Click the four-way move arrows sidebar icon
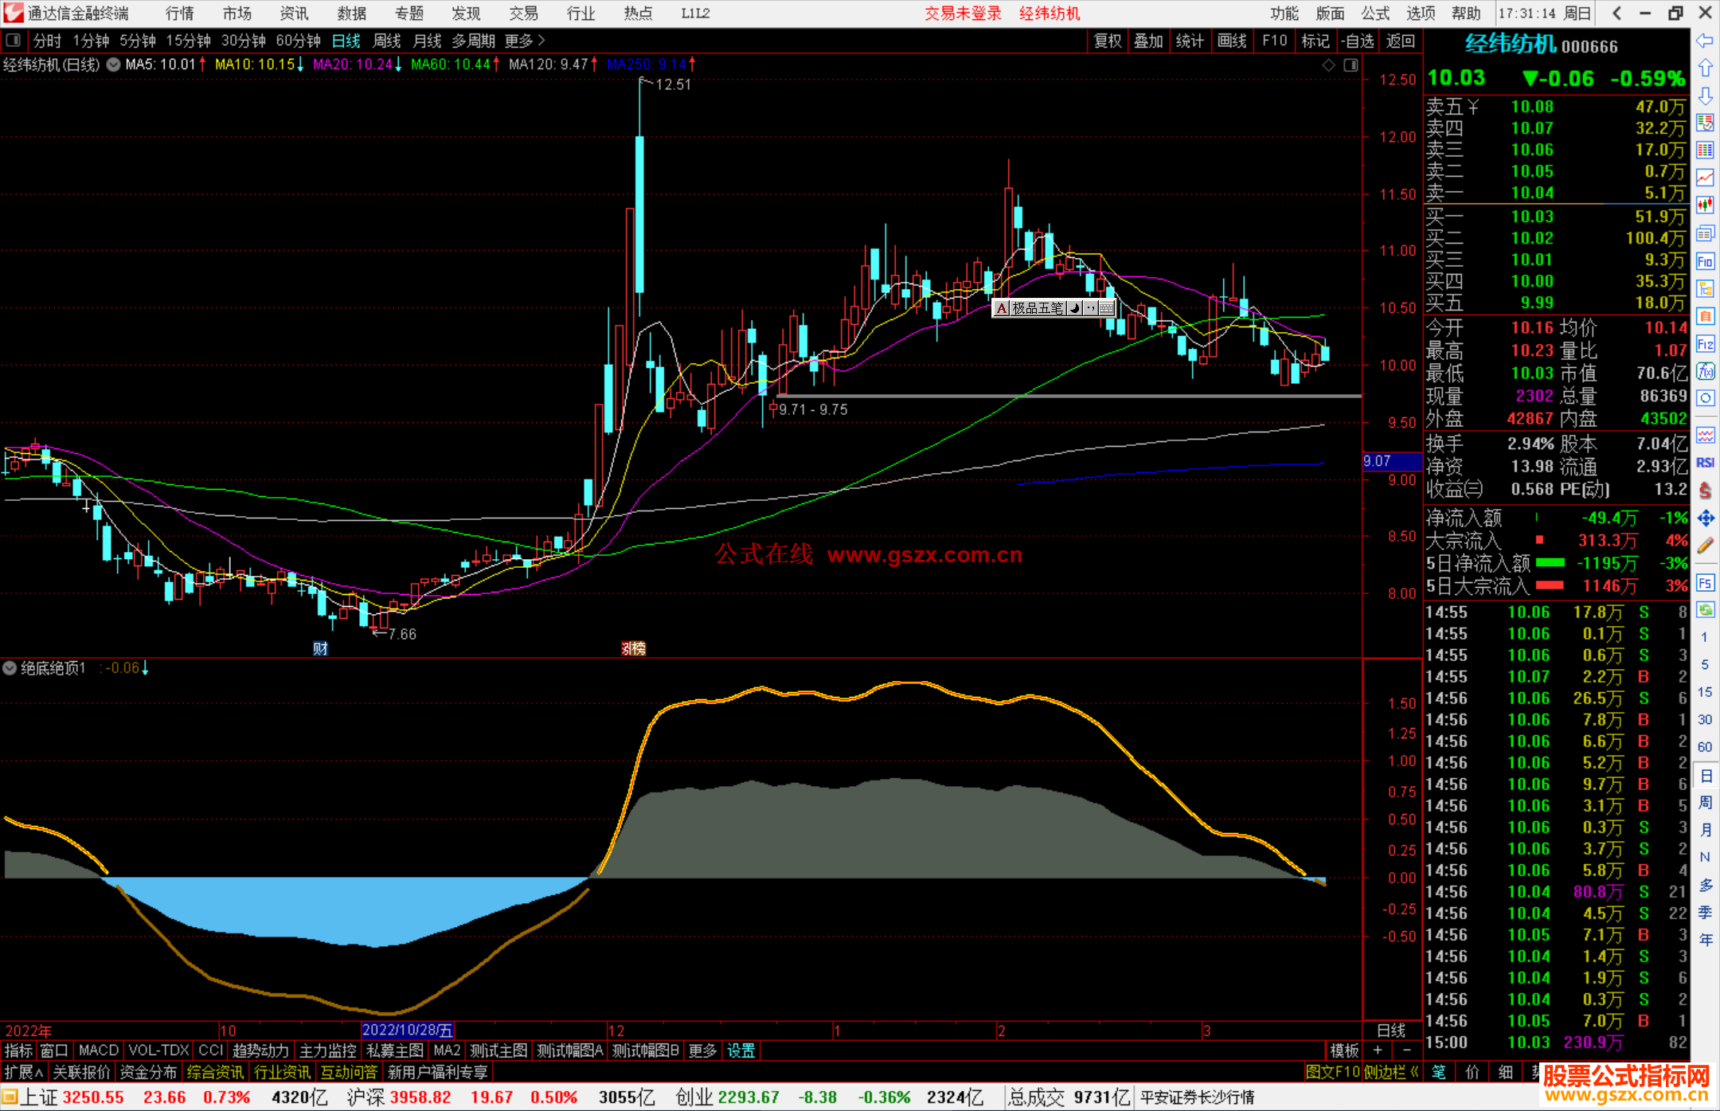This screenshot has height=1111, width=1720. (1705, 518)
